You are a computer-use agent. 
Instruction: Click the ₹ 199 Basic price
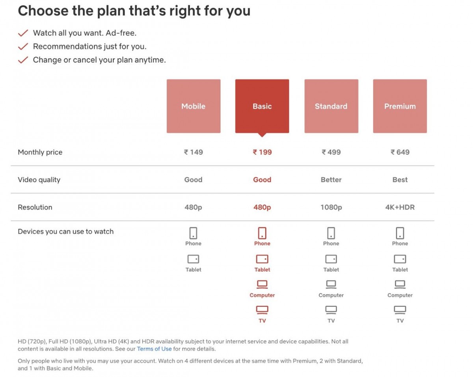coord(262,152)
